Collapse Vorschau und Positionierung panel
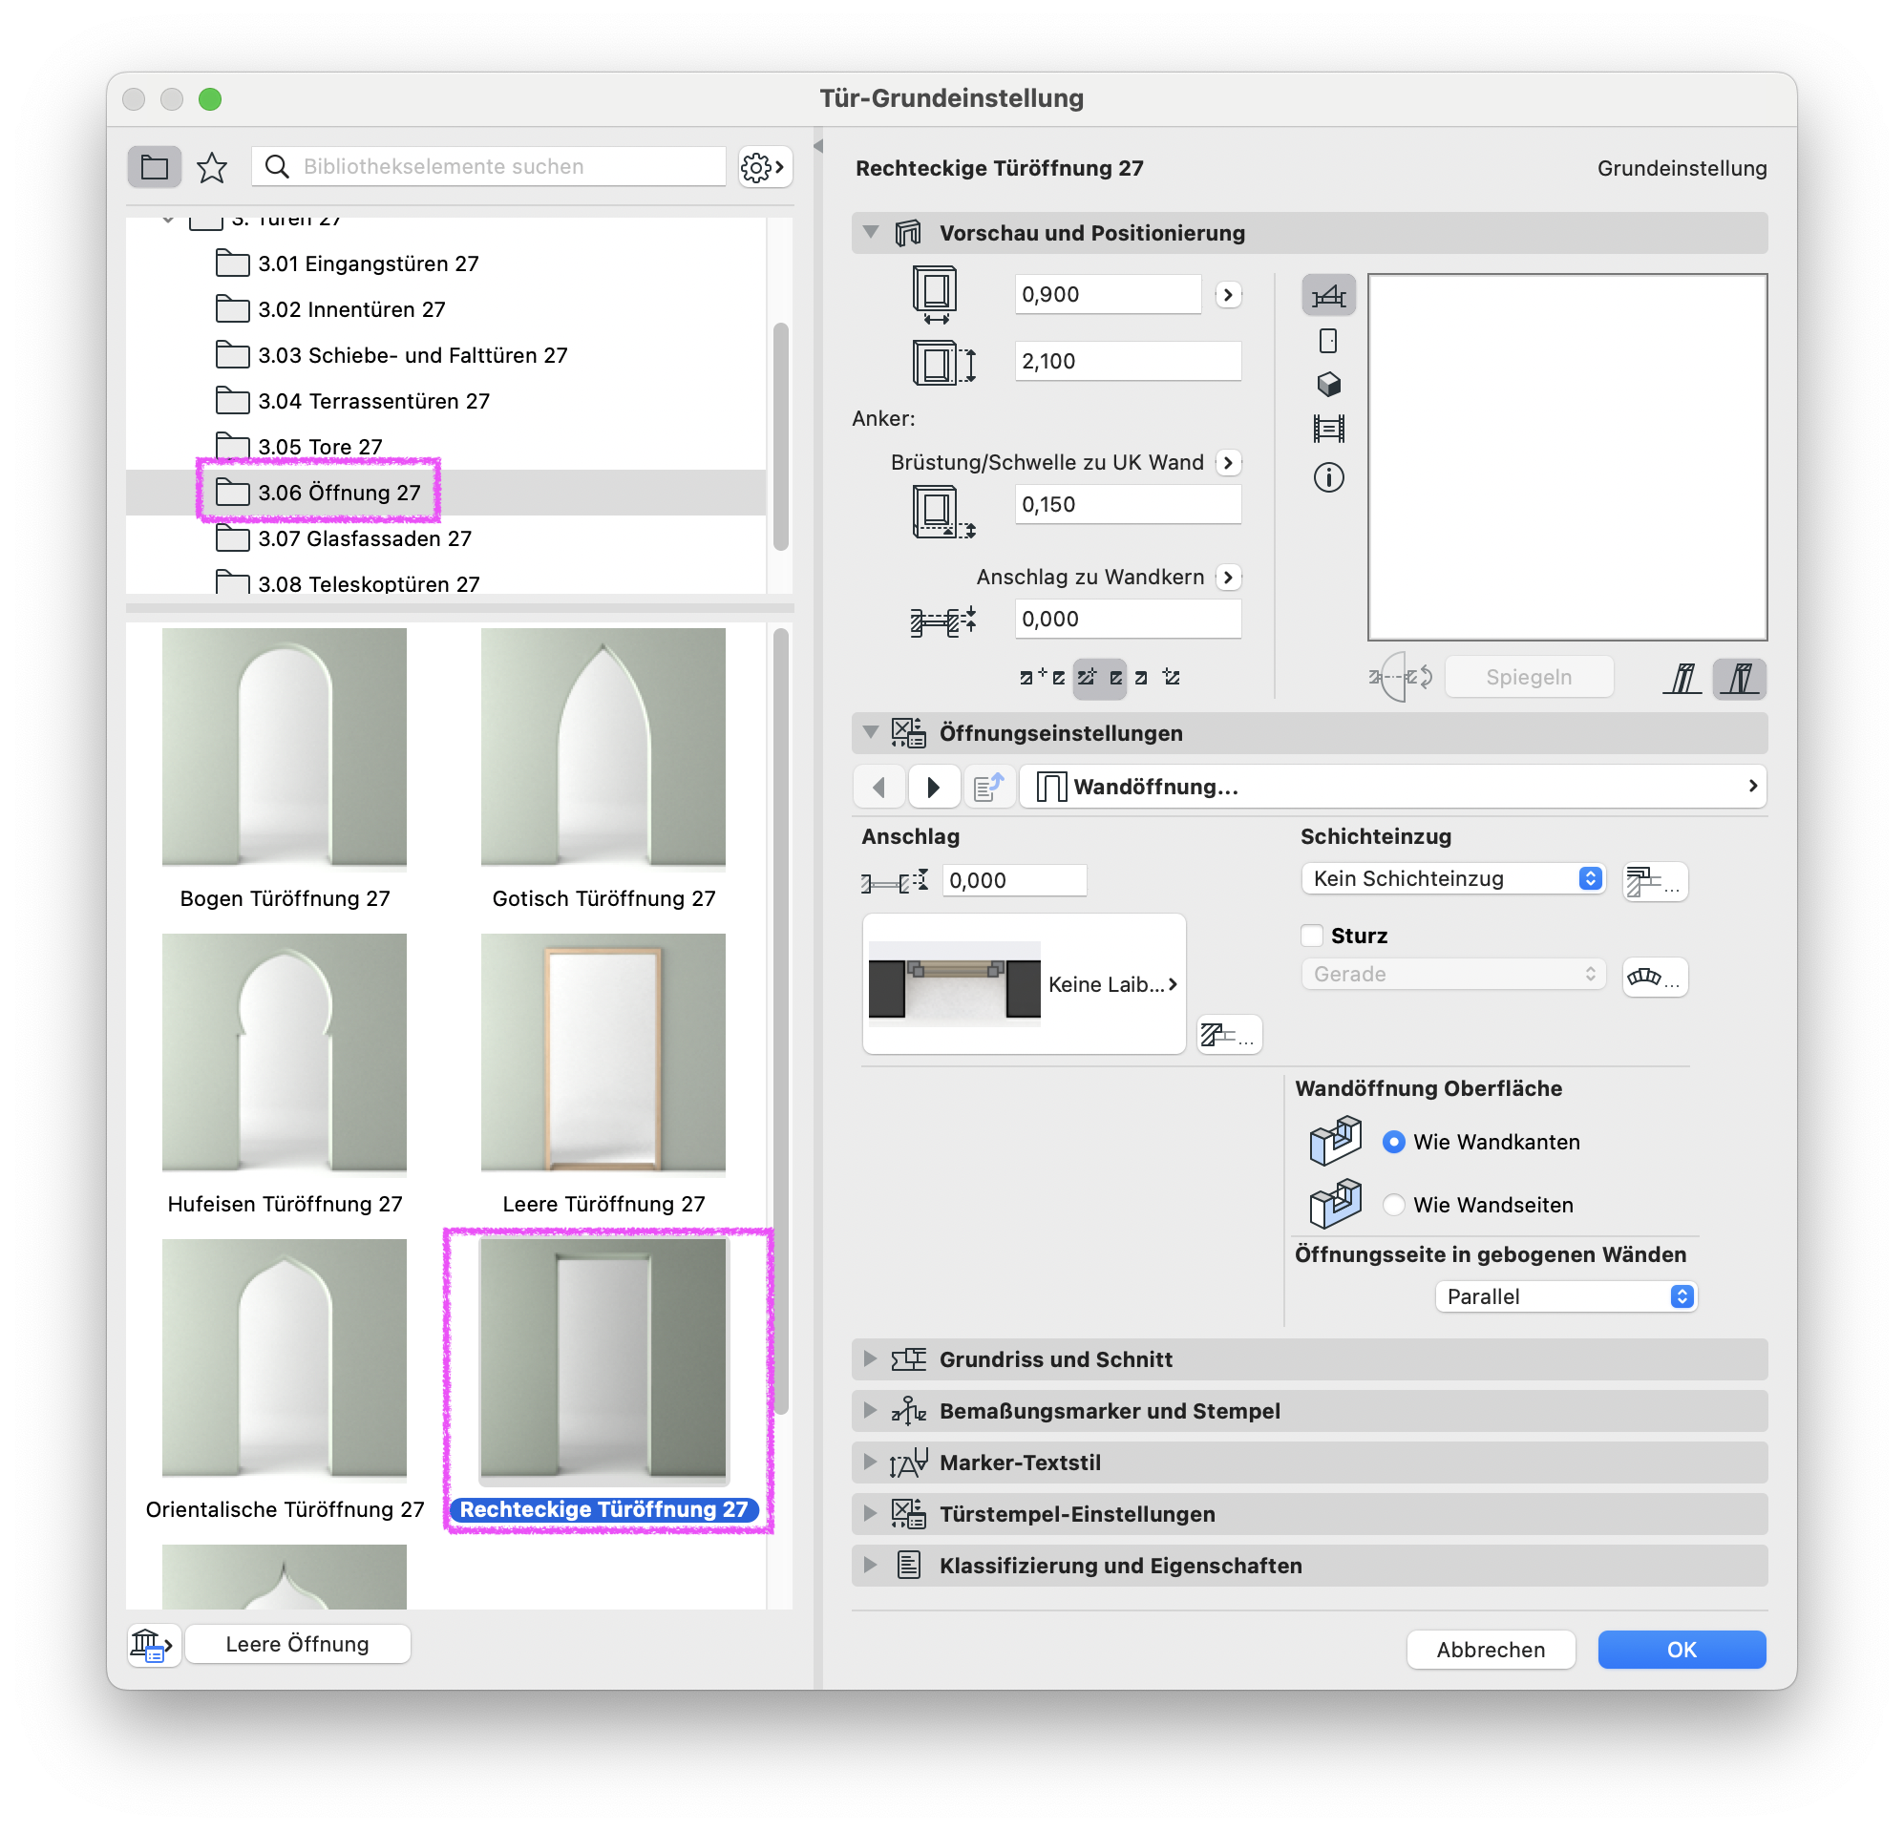 click(x=871, y=232)
